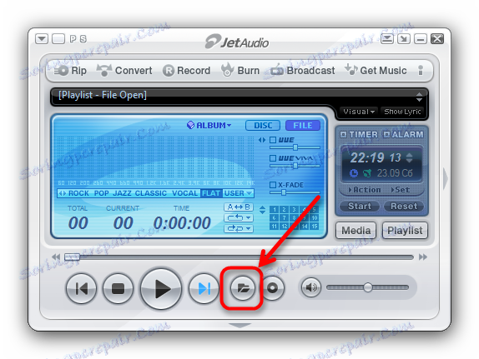
Task: Adjust the BBE ViVA slider
Action: click(x=295, y=166)
